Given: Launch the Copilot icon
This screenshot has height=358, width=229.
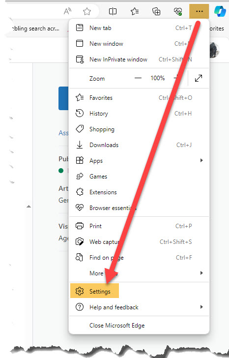Looking at the screenshot, I should point(220,11).
